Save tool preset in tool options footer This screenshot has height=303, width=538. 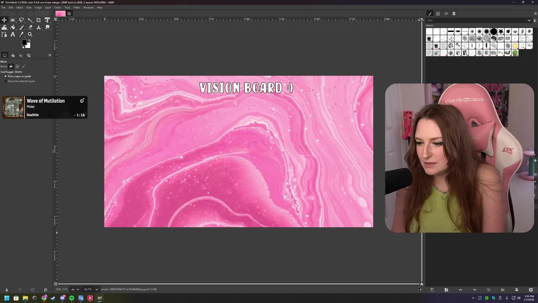[x=6, y=290]
